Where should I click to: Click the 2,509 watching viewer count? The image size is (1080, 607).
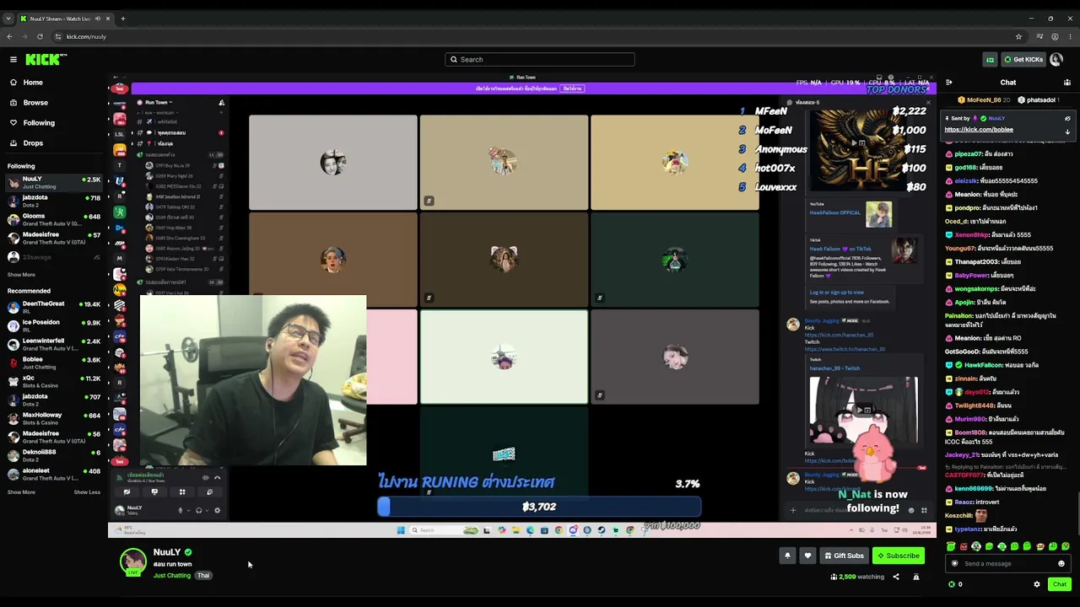point(857,577)
